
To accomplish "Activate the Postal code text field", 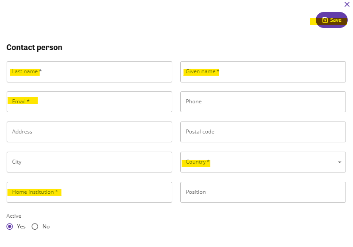I will pos(263,132).
